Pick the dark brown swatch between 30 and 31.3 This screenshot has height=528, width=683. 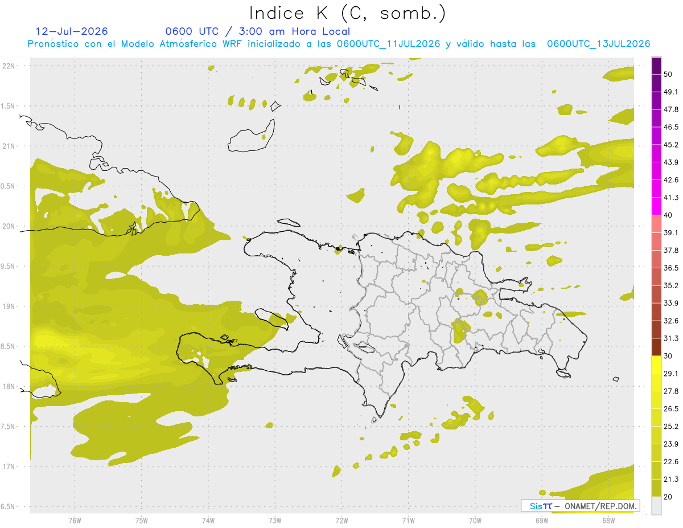[656, 347]
